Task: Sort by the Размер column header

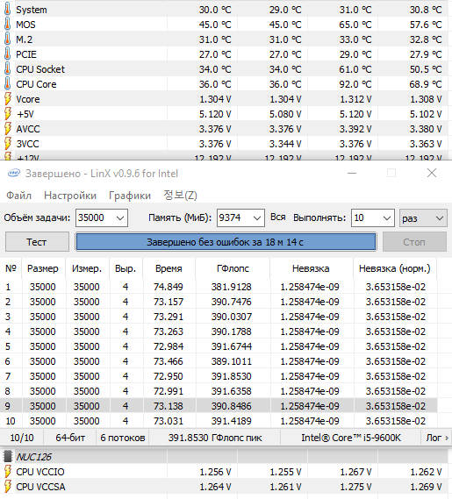Action: (43, 268)
